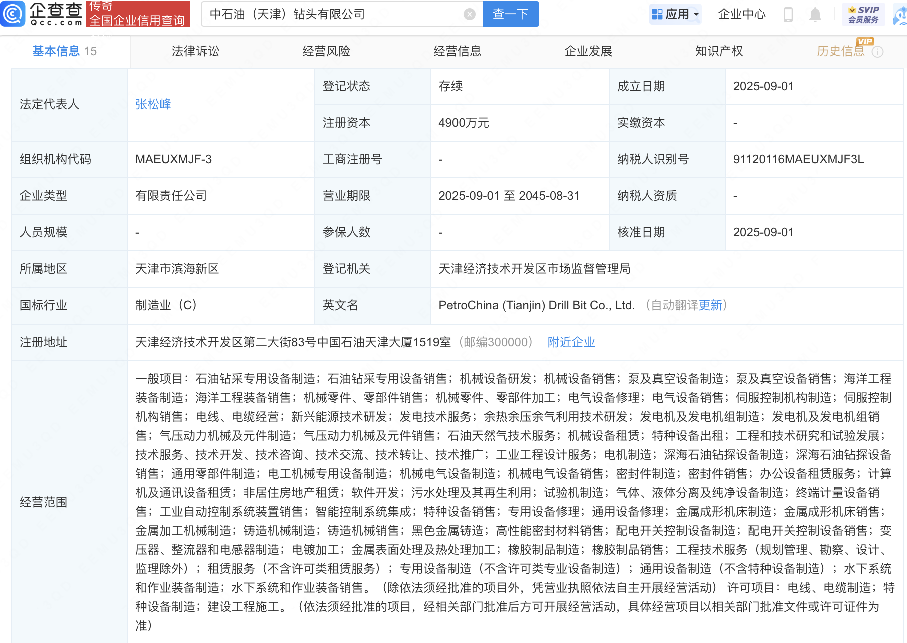Select English name PetroChina (Tianjin) Drill Bit Co., Ltd.
Viewport: 907px width, 643px height.
click(x=537, y=305)
